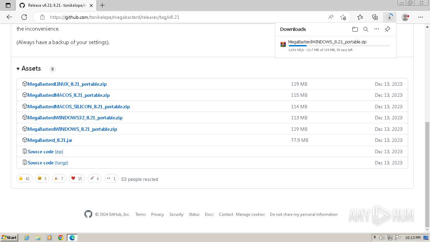Download MegaBasterdWINDOWS_8.21_portable.zip from Assets
The height and width of the screenshot is (242, 430).
[x=72, y=129]
